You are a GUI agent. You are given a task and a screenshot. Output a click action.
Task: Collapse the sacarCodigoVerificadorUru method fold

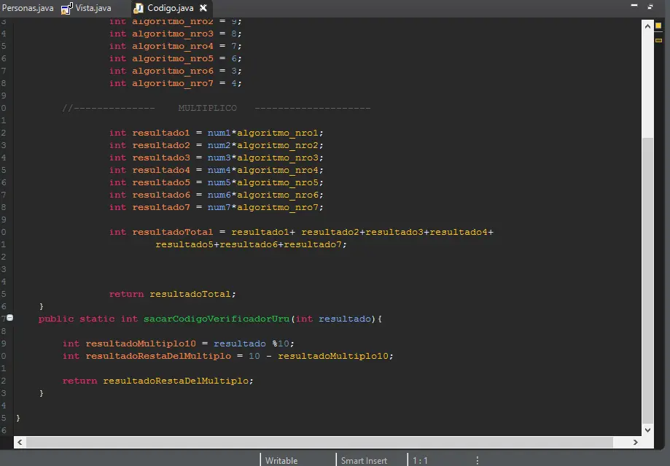(x=9, y=317)
